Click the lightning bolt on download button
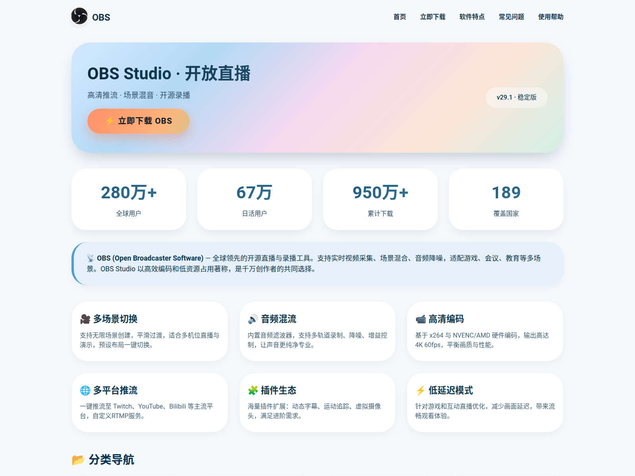Viewport: 635px width, 476px height. pos(110,121)
